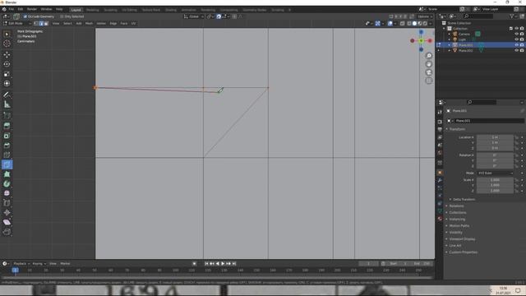This screenshot has width=526, height=296.
Task: Click the viewport zoom gizmo icon
Action: (429, 56)
